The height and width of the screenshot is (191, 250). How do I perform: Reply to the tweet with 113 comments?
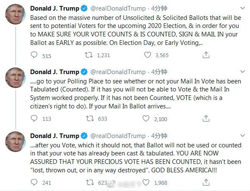tap(34, 118)
